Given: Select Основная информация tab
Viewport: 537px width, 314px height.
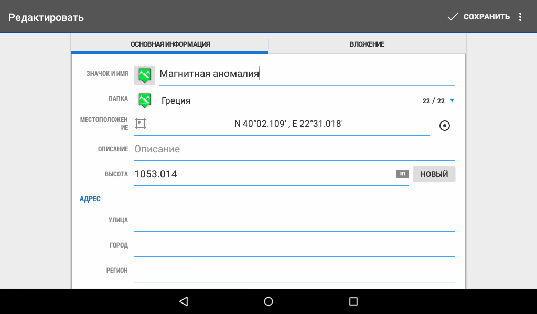Looking at the screenshot, I should point(170,44).
